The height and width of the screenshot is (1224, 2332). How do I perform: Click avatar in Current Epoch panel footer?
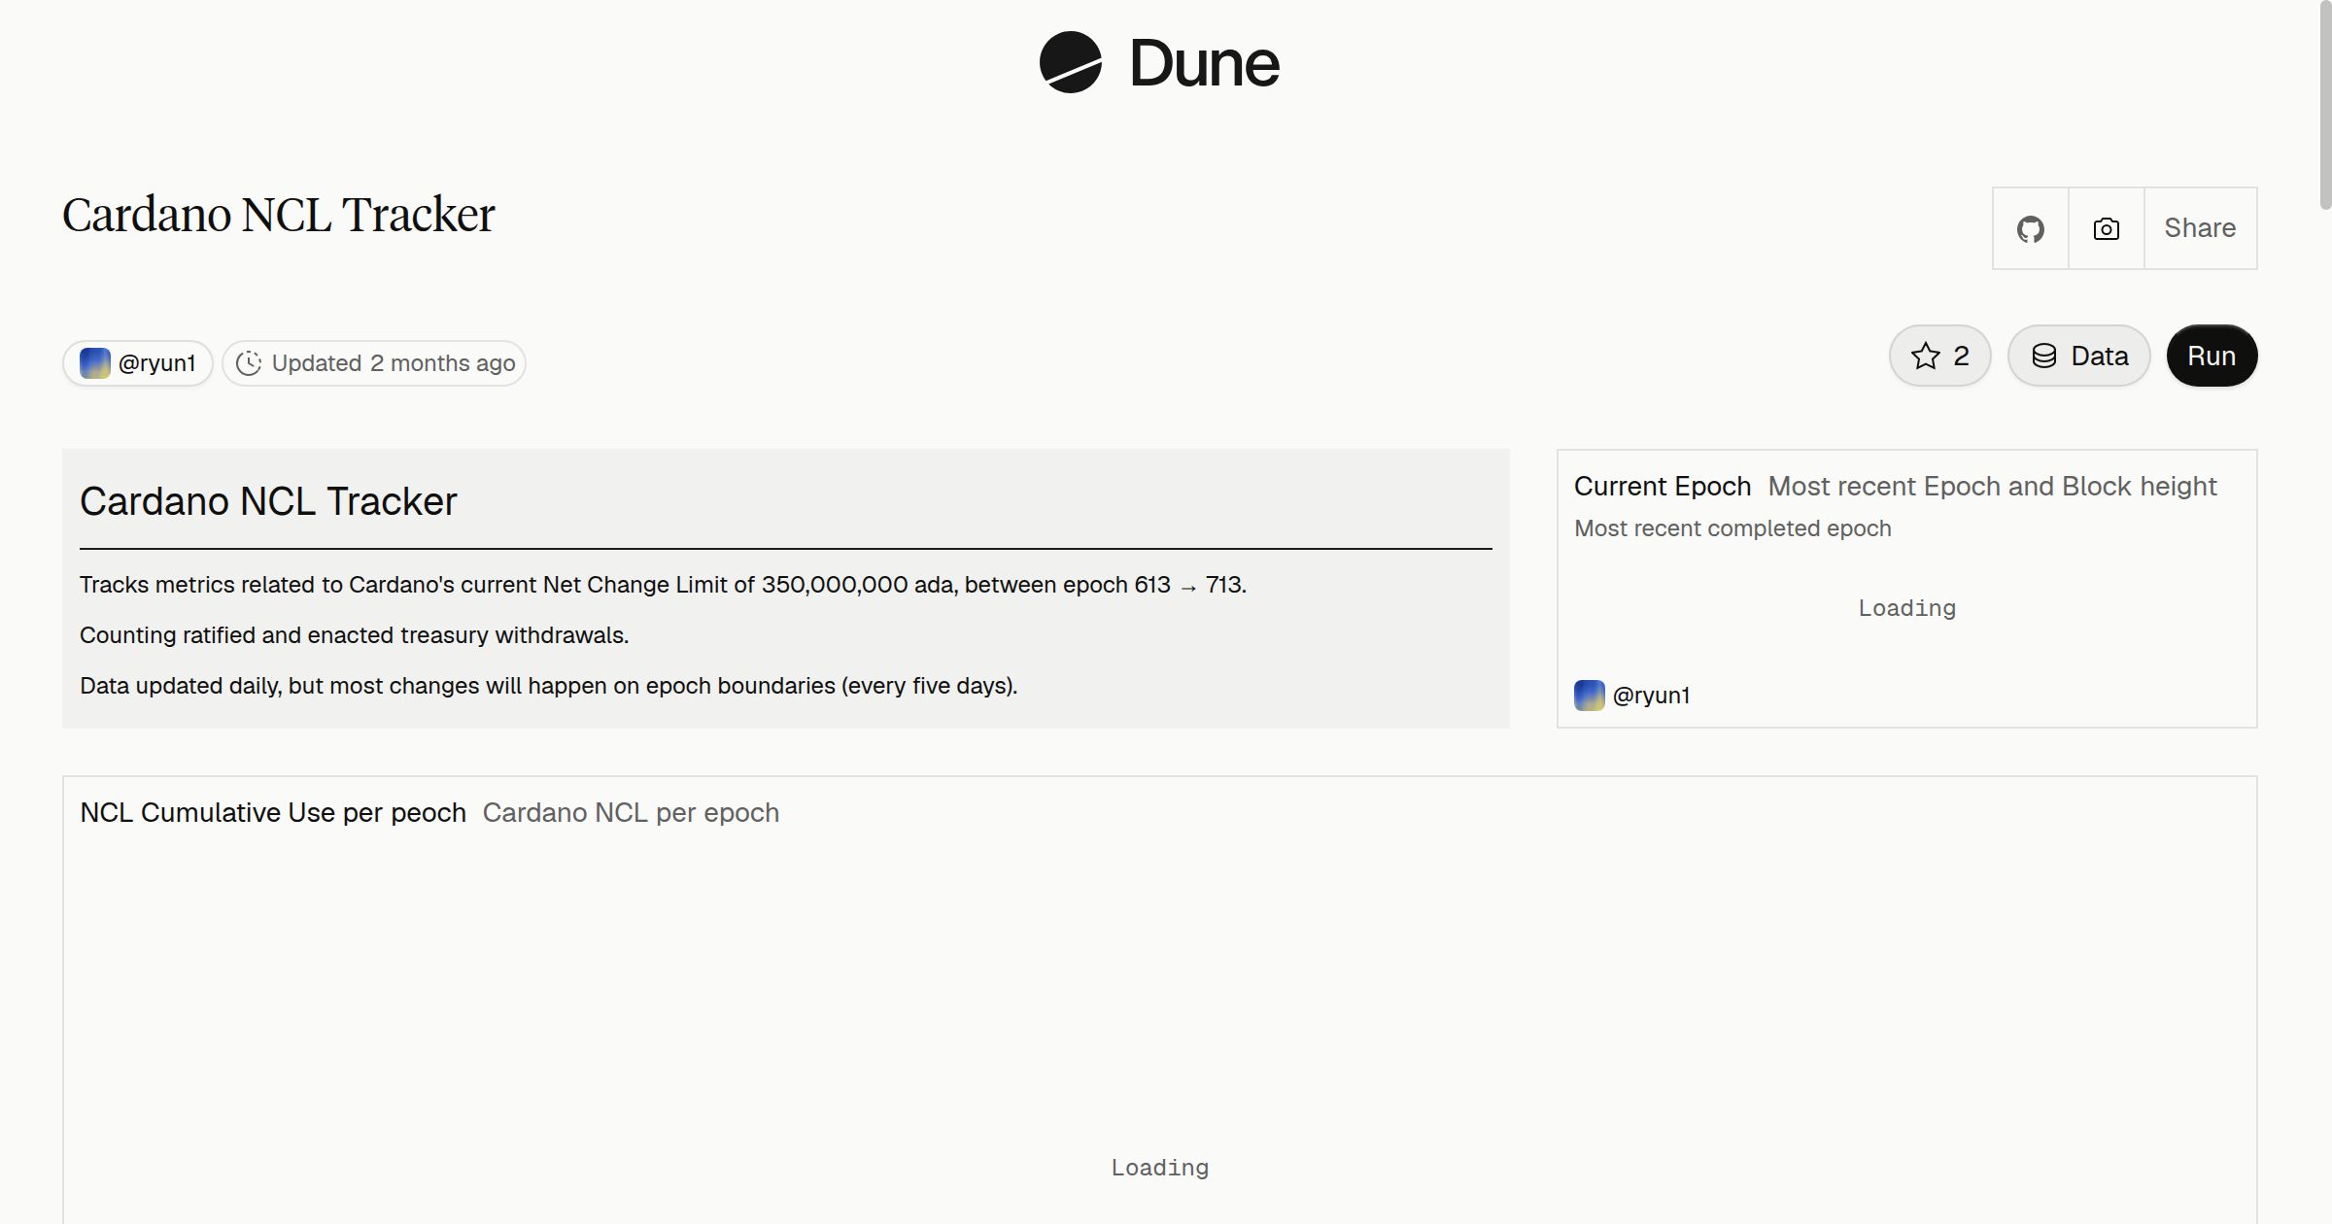[1590, 696]
